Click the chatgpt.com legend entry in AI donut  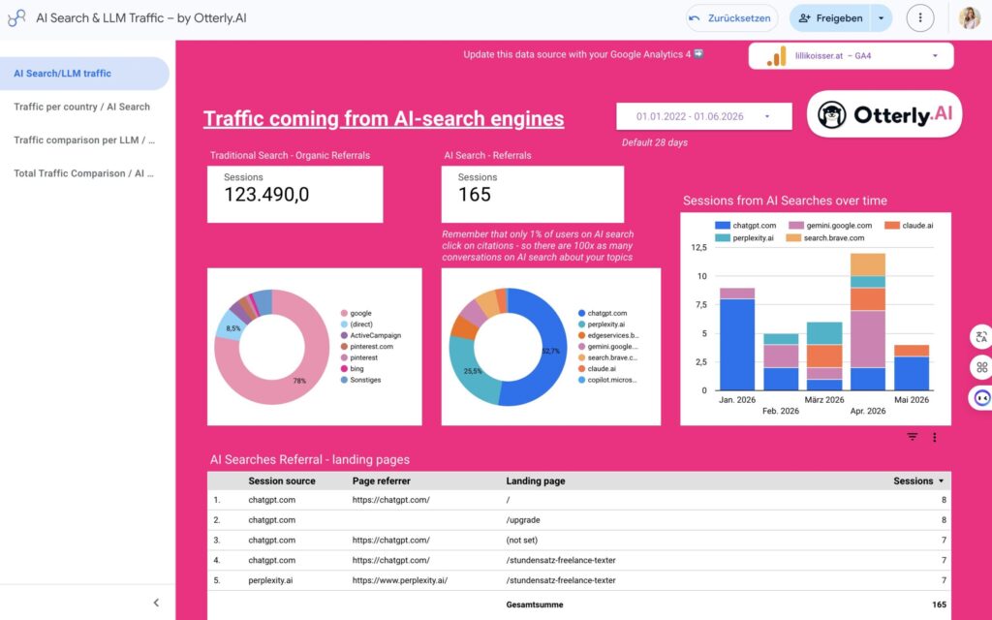[603, 313]
